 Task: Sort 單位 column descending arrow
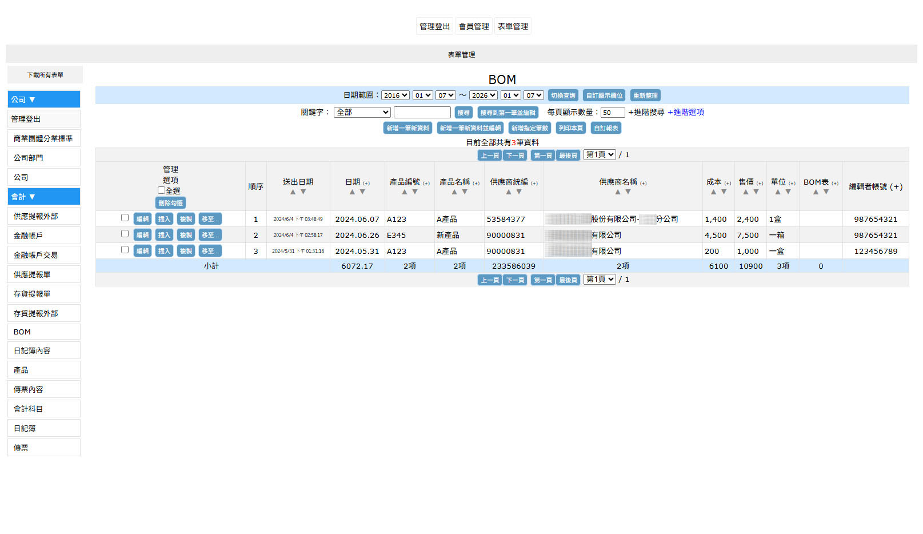click(x=788, y=192)
